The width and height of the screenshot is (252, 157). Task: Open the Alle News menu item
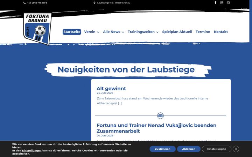pos(112,32)
